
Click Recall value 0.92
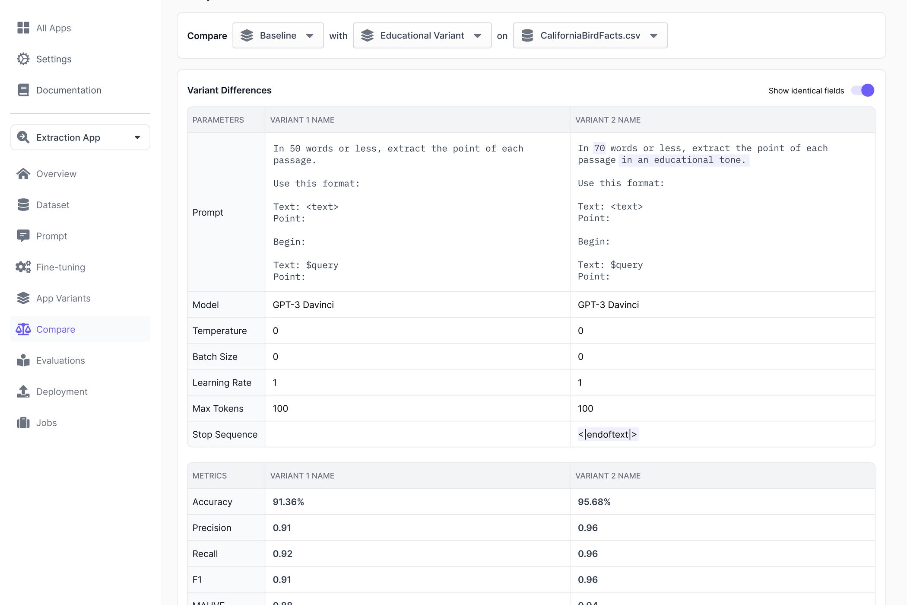tap(282, 554)
